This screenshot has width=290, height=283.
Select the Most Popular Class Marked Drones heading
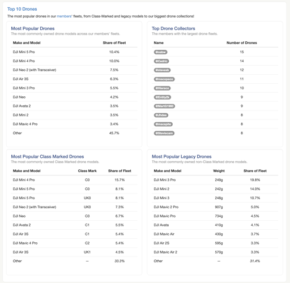[x=48, y=157]
